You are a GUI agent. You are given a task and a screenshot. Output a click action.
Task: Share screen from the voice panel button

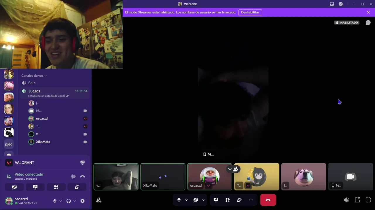tap(35, 187)
